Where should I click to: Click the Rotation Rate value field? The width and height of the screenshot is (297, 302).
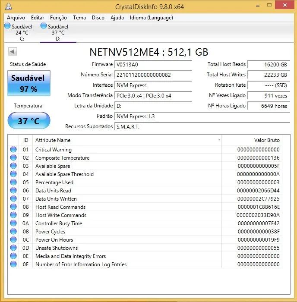click(x=269, y=85)
